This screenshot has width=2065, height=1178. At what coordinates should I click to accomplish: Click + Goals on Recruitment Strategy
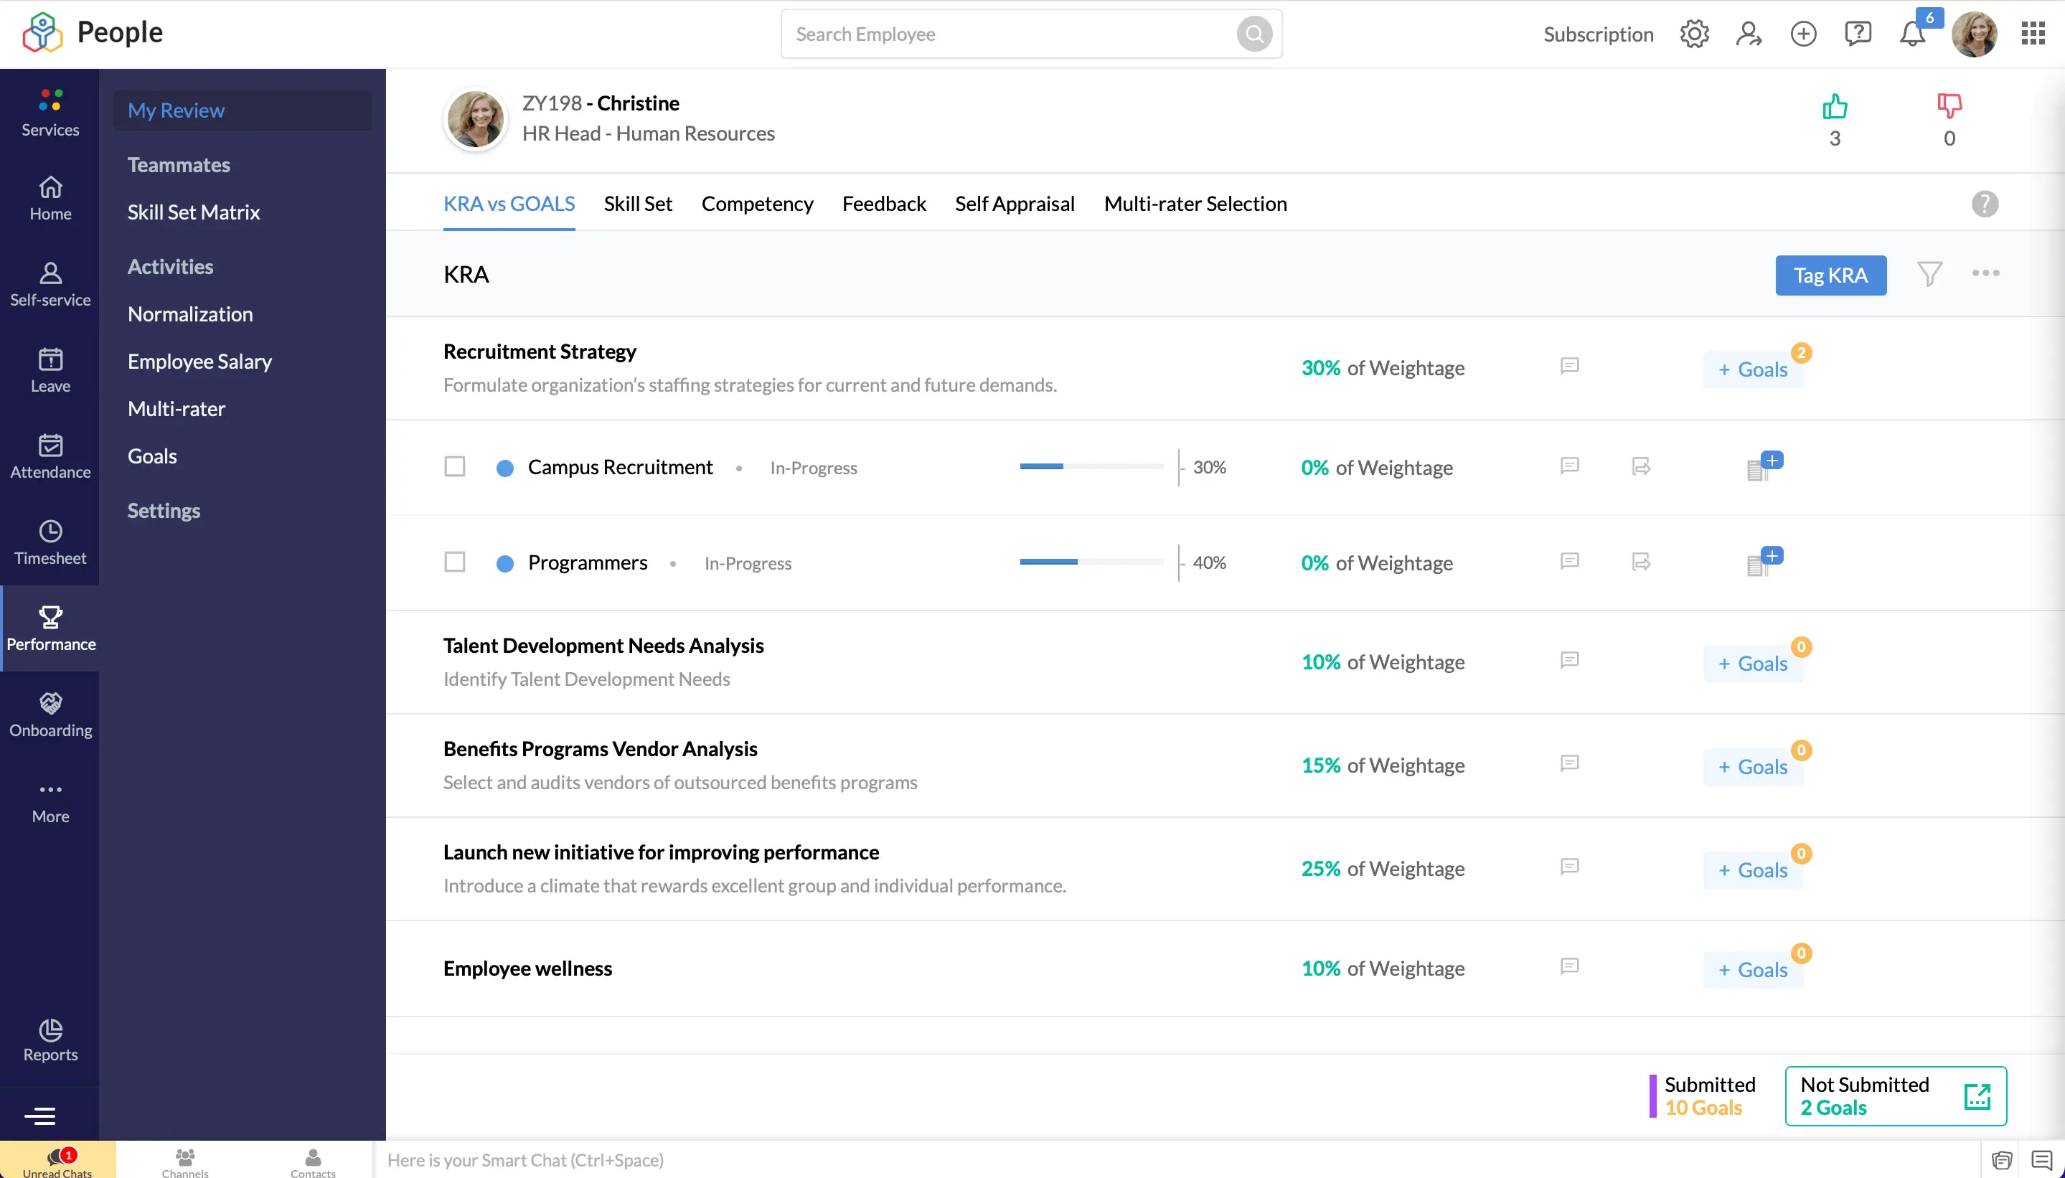1754,369
